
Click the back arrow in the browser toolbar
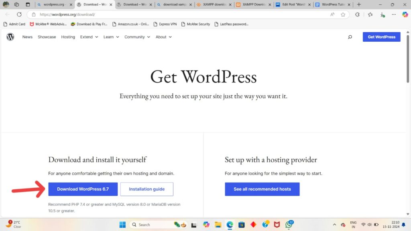tap(7, 14)
